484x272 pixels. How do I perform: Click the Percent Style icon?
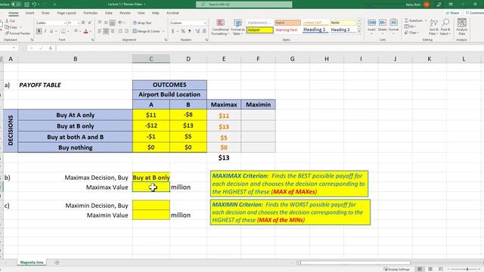click(x=183, y=31)
